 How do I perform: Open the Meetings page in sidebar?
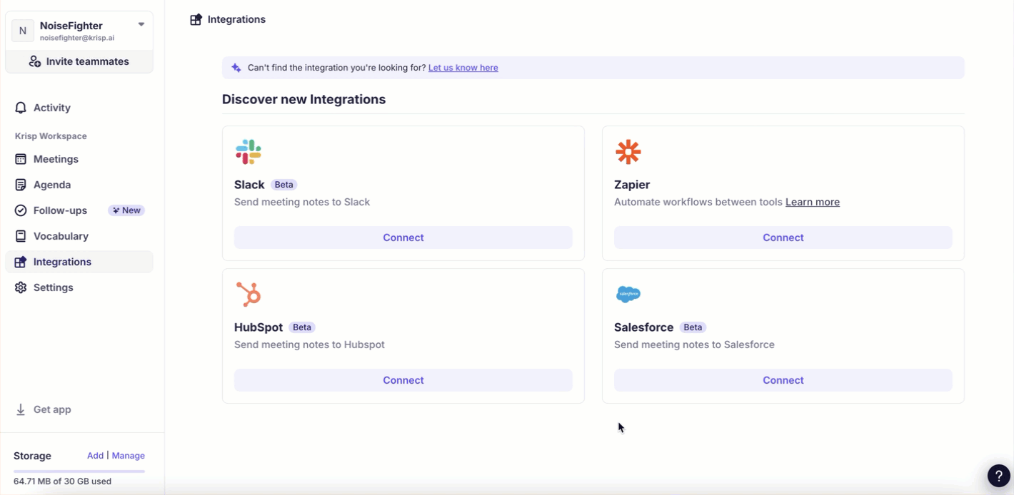pyautogui.click(x=56, y=159)
